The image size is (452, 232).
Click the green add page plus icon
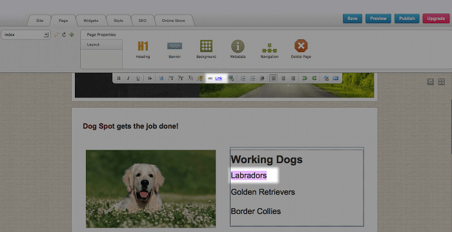click(x=72, y=35)
